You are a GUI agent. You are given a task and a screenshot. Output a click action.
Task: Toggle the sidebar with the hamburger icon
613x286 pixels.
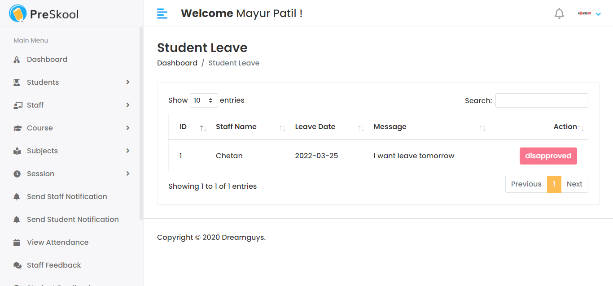[162, 13]
